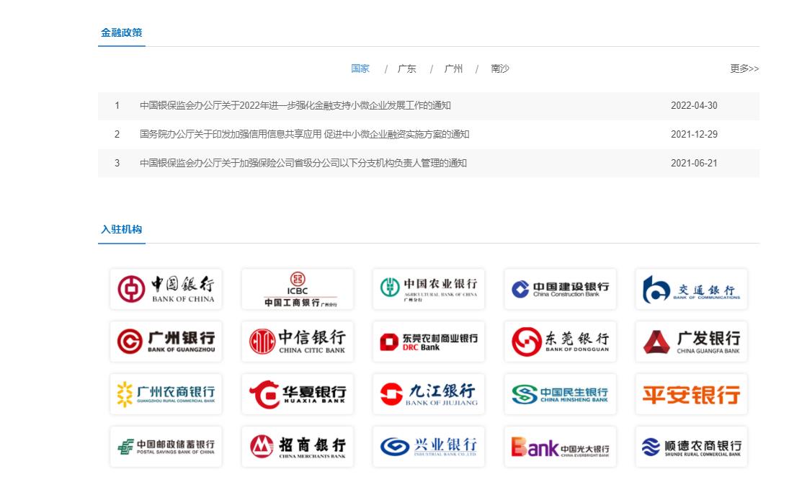Switch to the 南沙 policy tab

coord(500,68)
